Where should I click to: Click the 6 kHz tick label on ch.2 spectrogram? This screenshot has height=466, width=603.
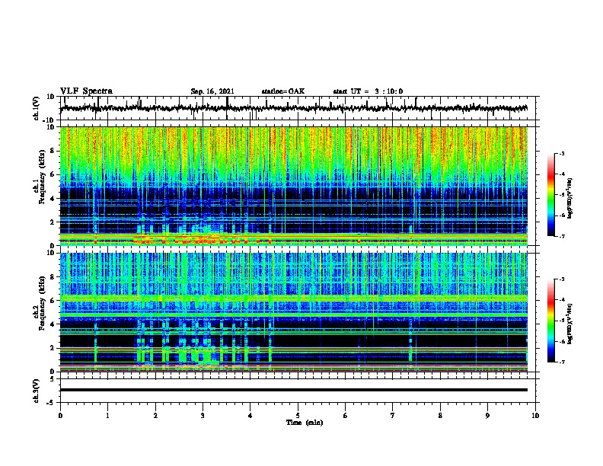point(53,301)
